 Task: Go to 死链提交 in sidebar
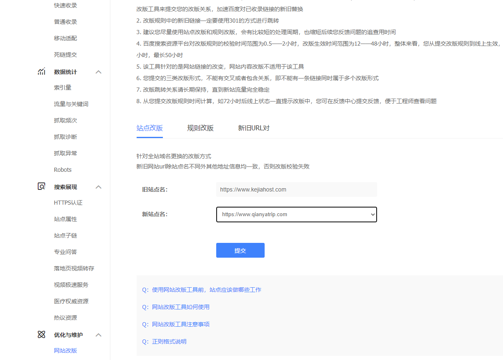click(x=65, y=55)
